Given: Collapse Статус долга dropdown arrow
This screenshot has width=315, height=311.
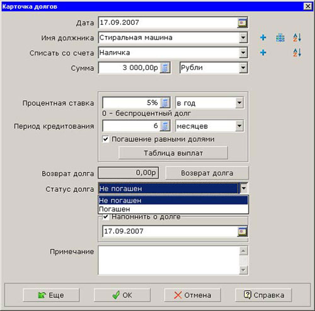Looking at the screenshot, I should tap(243, 188).
